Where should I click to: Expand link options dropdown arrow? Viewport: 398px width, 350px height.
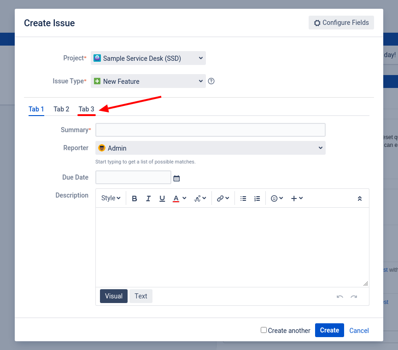click(x=227, y=198)
